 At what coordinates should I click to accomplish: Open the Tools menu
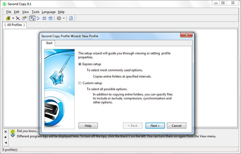(x=35, y=12)
